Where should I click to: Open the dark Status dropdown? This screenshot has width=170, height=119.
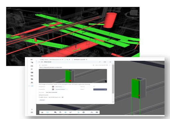(100, 90)
